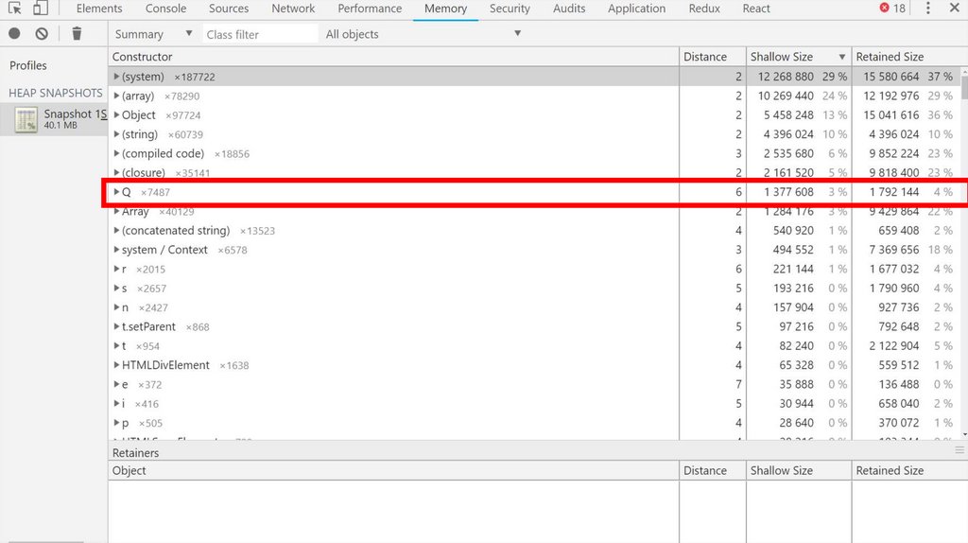This screenshot has width=968, height=543.
Task: Sort by Shallow Size in the constructor table header
Action: point(798,56)
